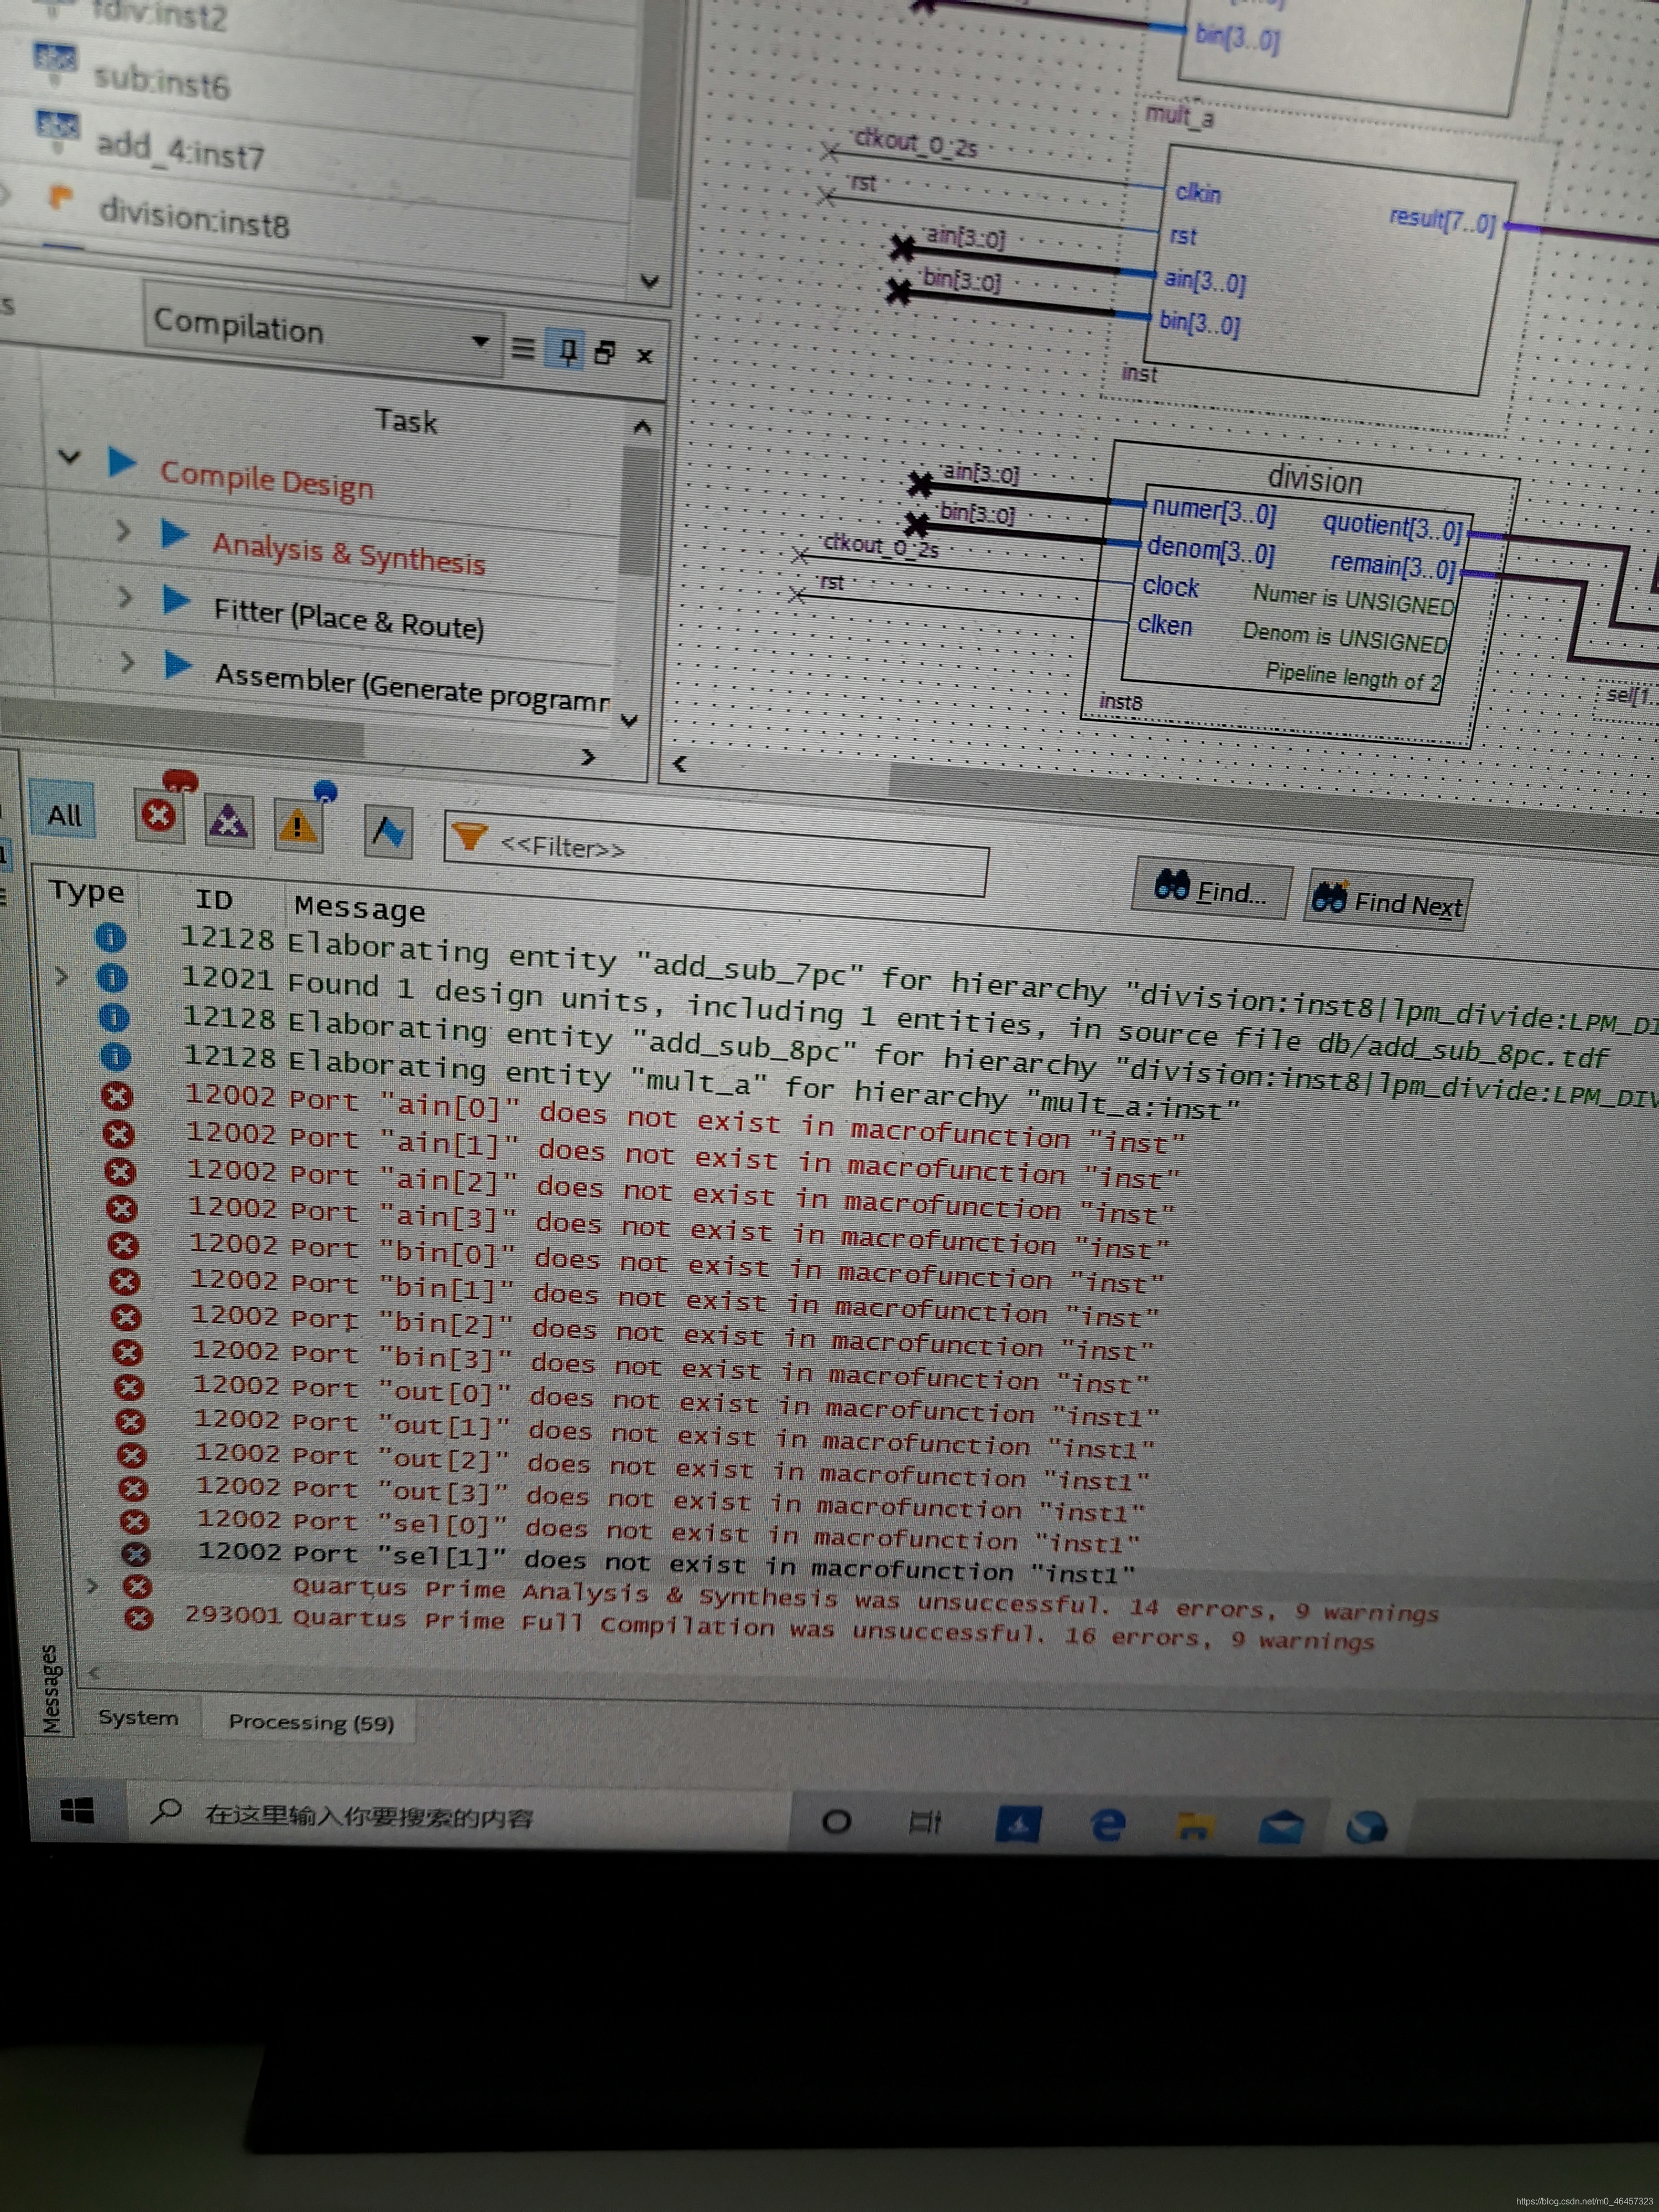The height and width of the screenshot is (2212, 1659).
Task: Toggle the pin icon of Tasks panel
Action: 567,350
